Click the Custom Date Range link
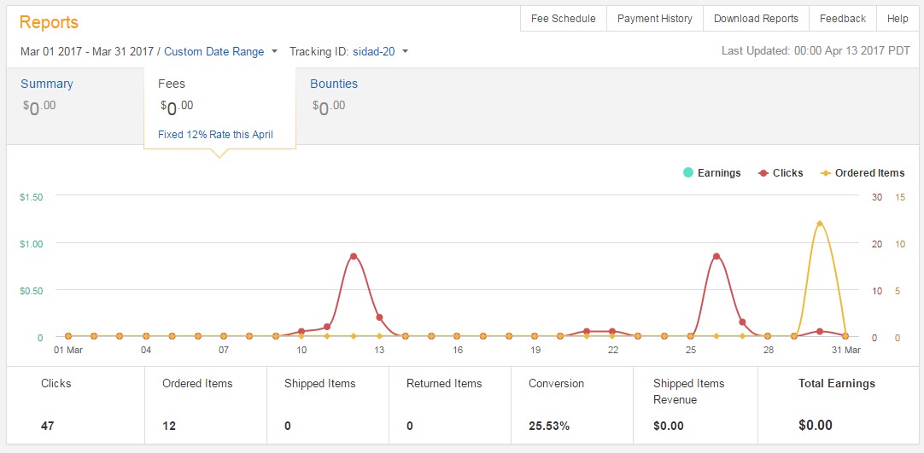The image size is (924, 453). point(214,51)
